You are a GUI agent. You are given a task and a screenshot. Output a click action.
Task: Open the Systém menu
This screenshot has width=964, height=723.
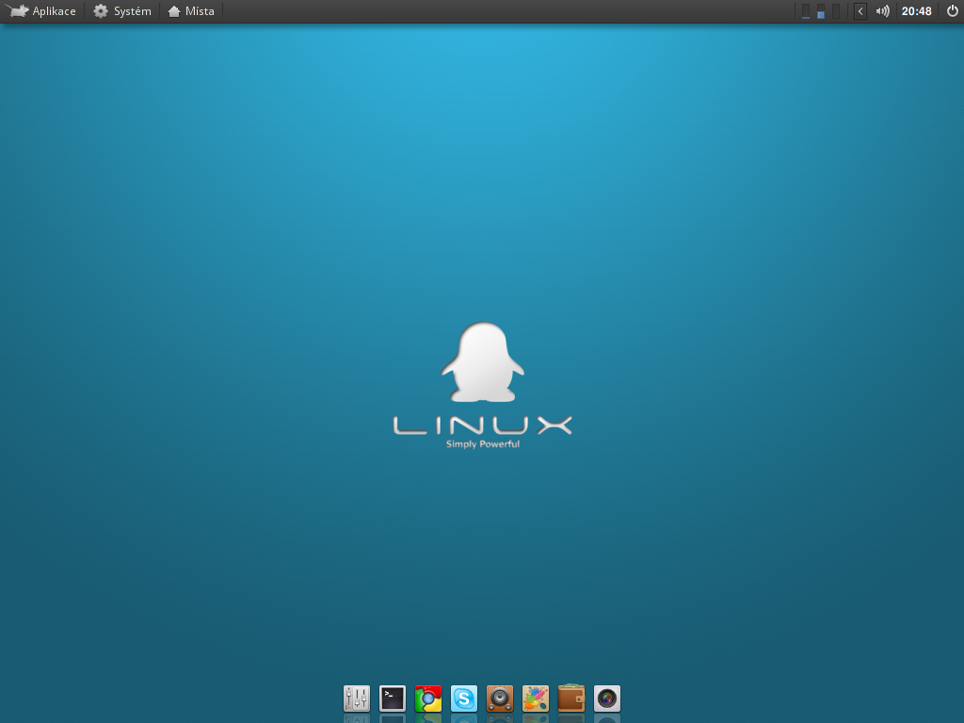122,11
